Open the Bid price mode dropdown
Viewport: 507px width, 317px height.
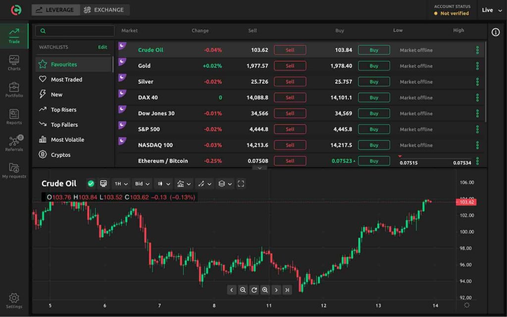tap(142, 183)
